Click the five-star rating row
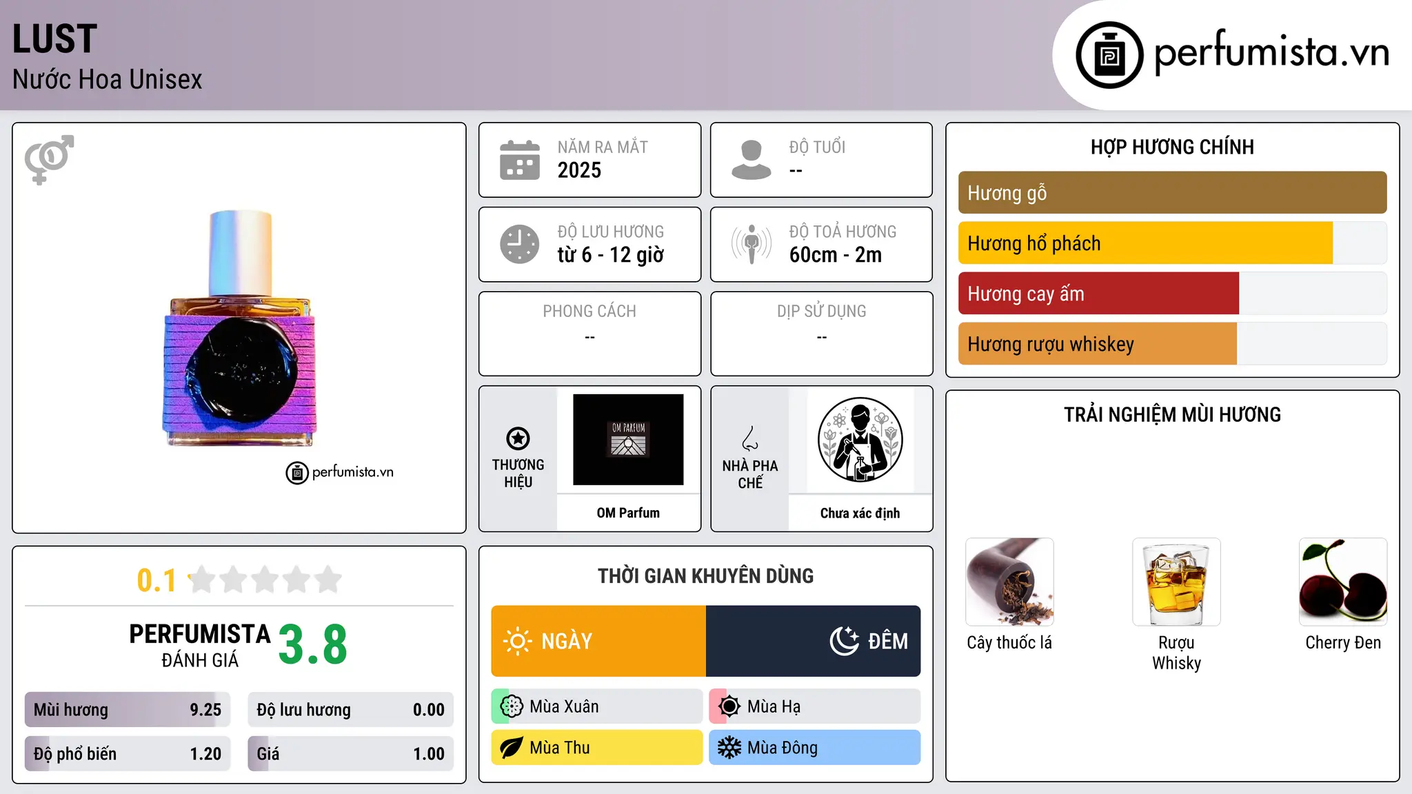 265,580
